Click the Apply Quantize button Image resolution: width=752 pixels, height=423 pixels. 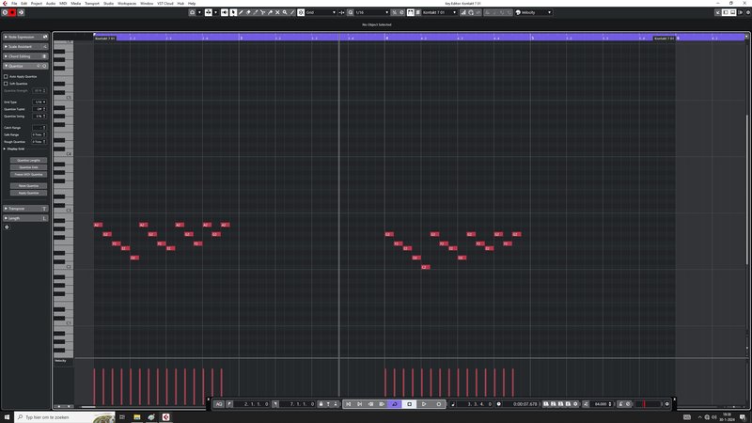click(x=28, y=193)
